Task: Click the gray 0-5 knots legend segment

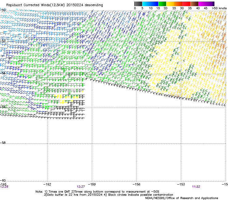Action: (x=138, y=4)
